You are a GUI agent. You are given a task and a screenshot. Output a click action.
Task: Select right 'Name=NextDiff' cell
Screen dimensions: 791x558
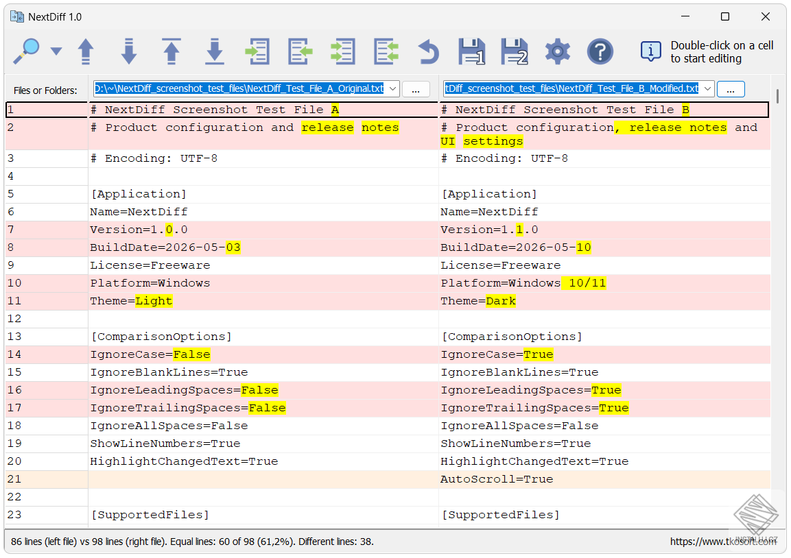(604, 212)
